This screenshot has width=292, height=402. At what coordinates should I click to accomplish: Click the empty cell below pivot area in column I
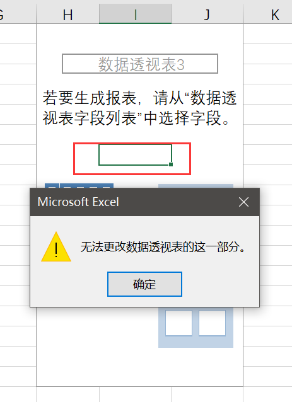(135, 394)
